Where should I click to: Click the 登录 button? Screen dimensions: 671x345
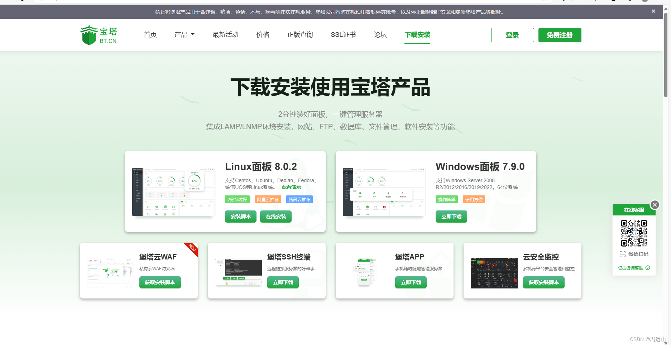512,35
